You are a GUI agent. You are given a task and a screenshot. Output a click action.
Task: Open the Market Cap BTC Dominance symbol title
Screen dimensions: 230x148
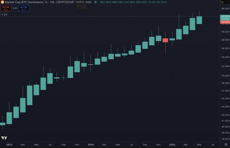coord(24,2)
